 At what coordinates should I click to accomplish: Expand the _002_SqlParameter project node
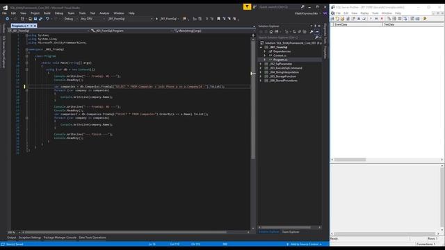[261, 64]
